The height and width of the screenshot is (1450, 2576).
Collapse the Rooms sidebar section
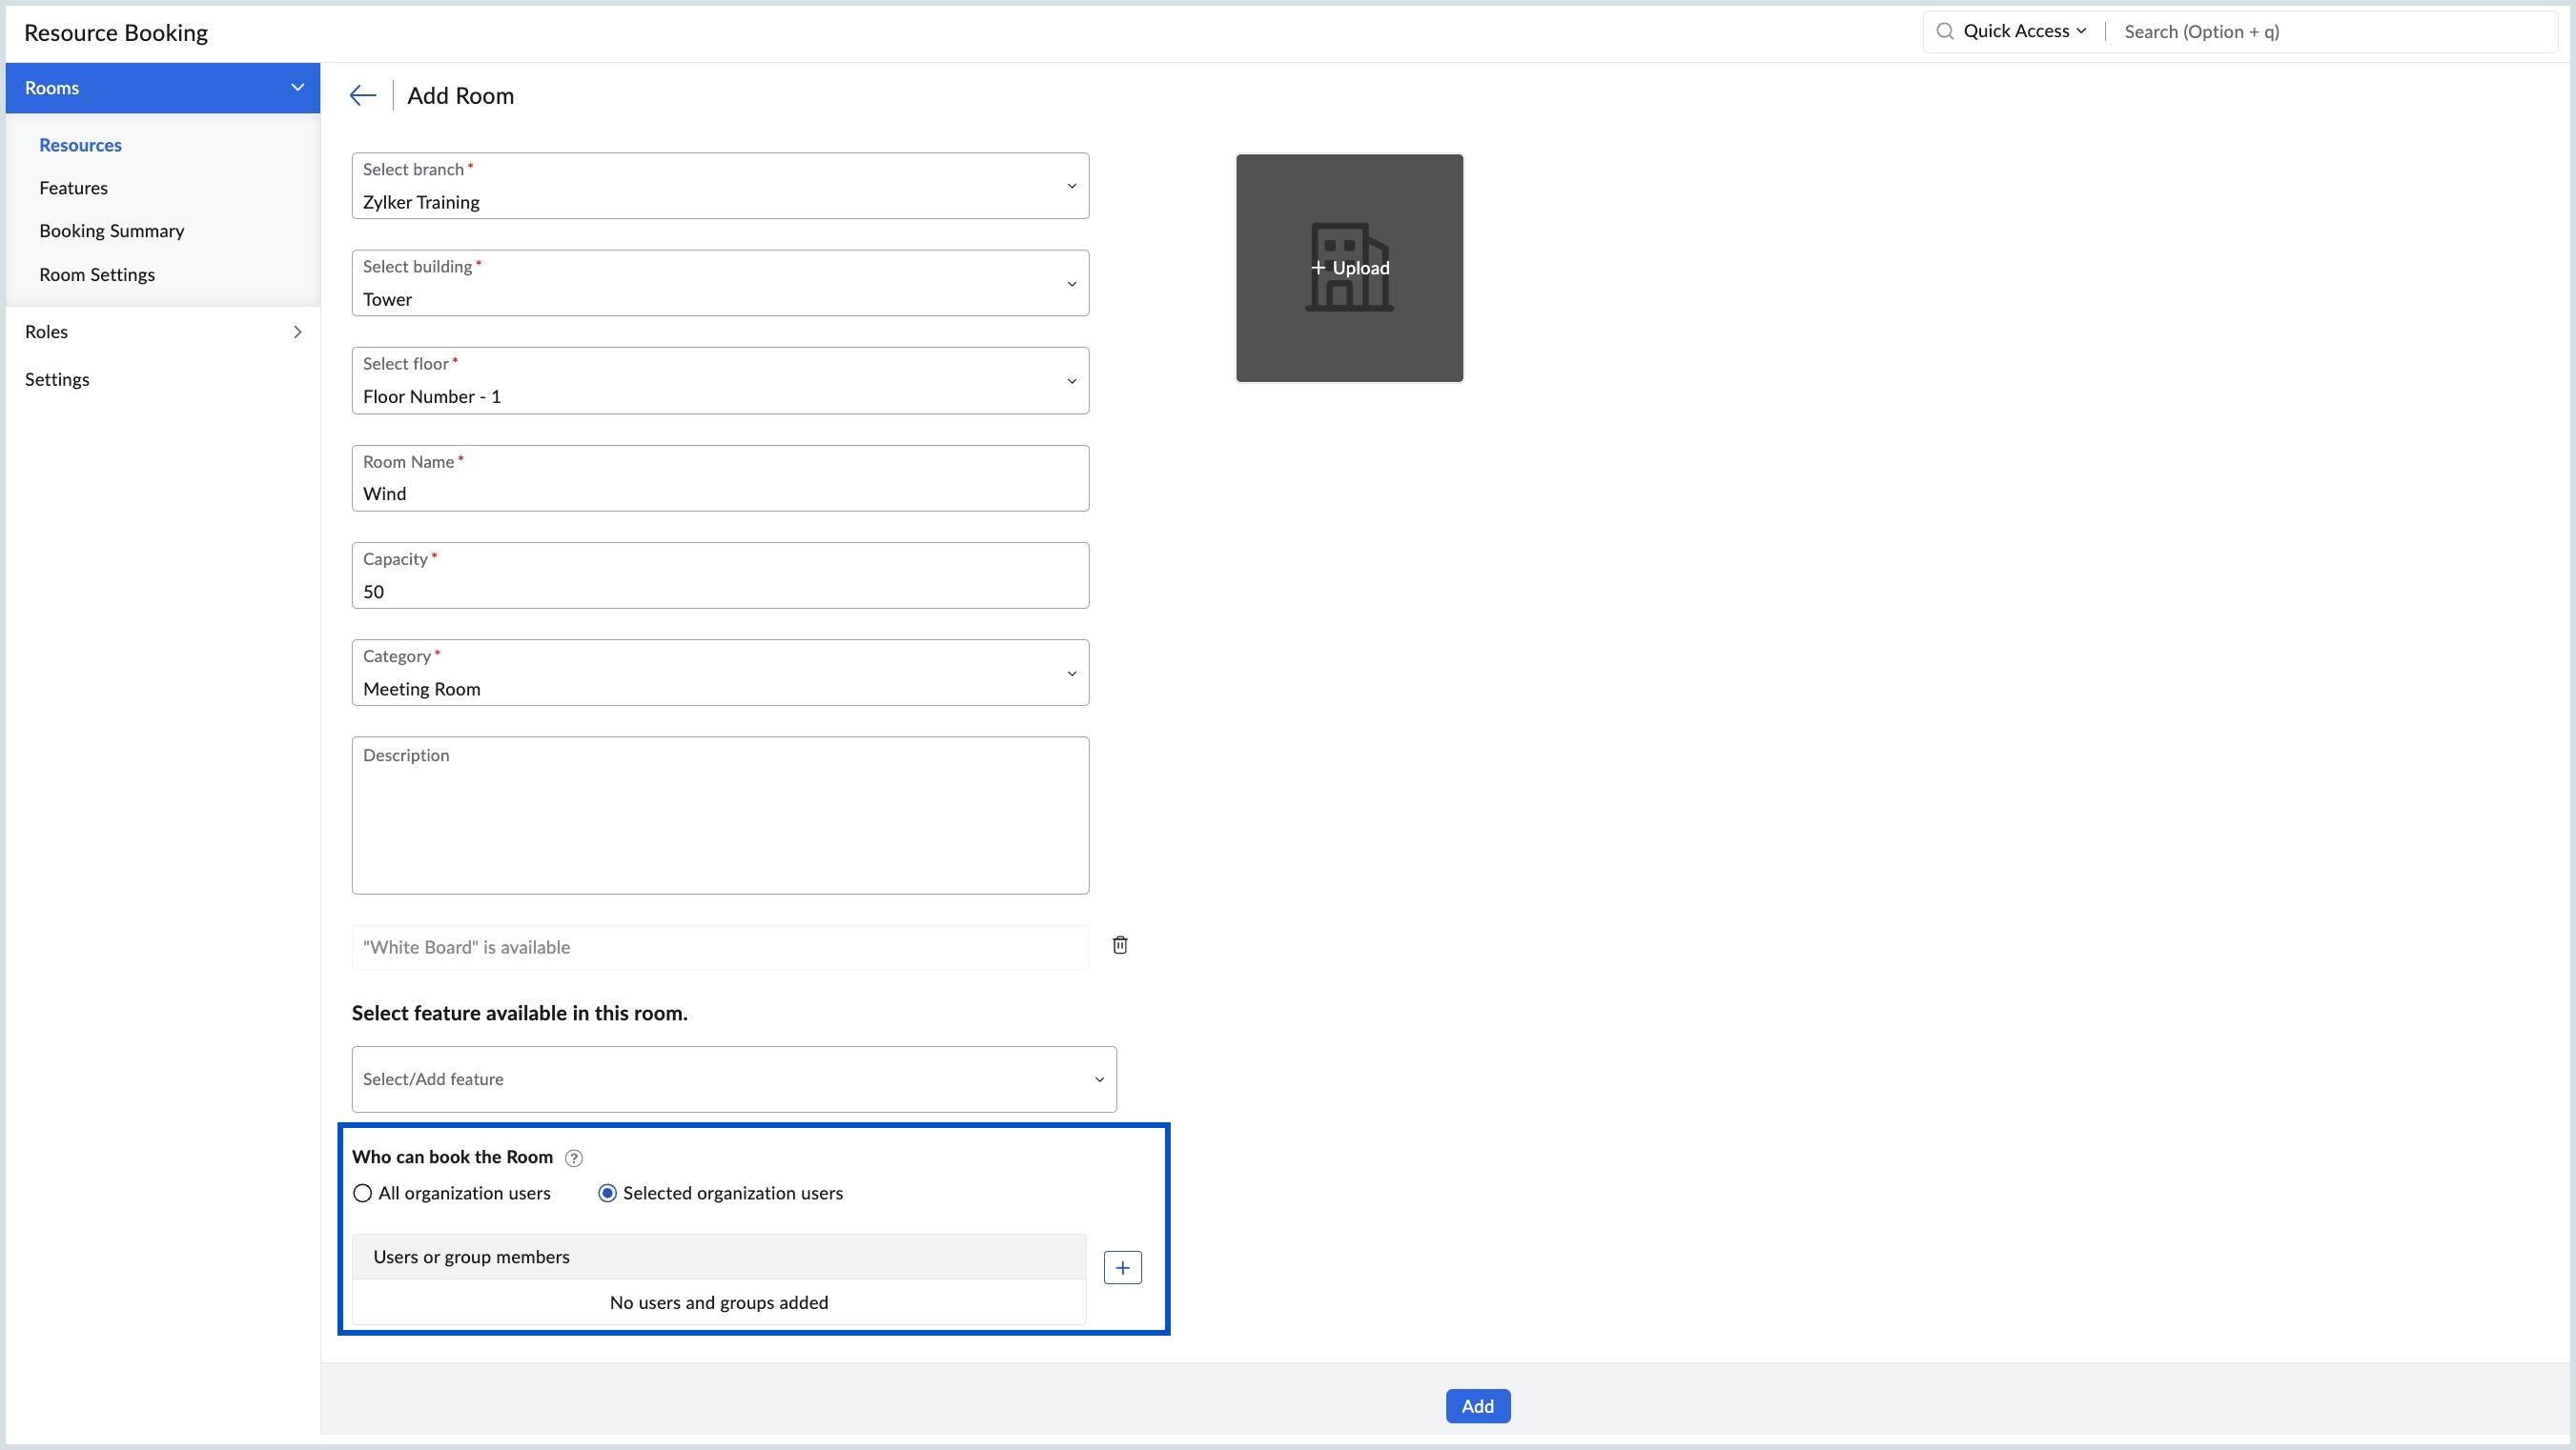click(x=163, y=88)
